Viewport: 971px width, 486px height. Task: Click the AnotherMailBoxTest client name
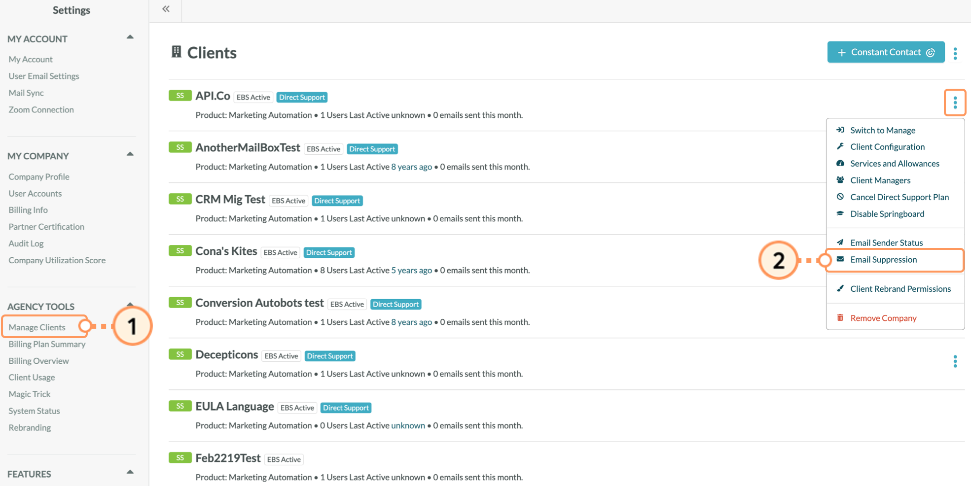(x=248, y=147)
